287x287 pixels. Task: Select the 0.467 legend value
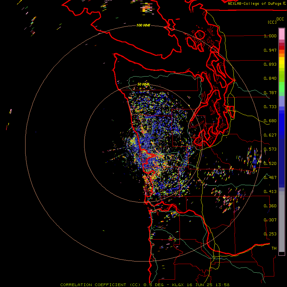[270, 177]
